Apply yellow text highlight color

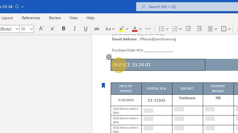click(x=121, y=29)
